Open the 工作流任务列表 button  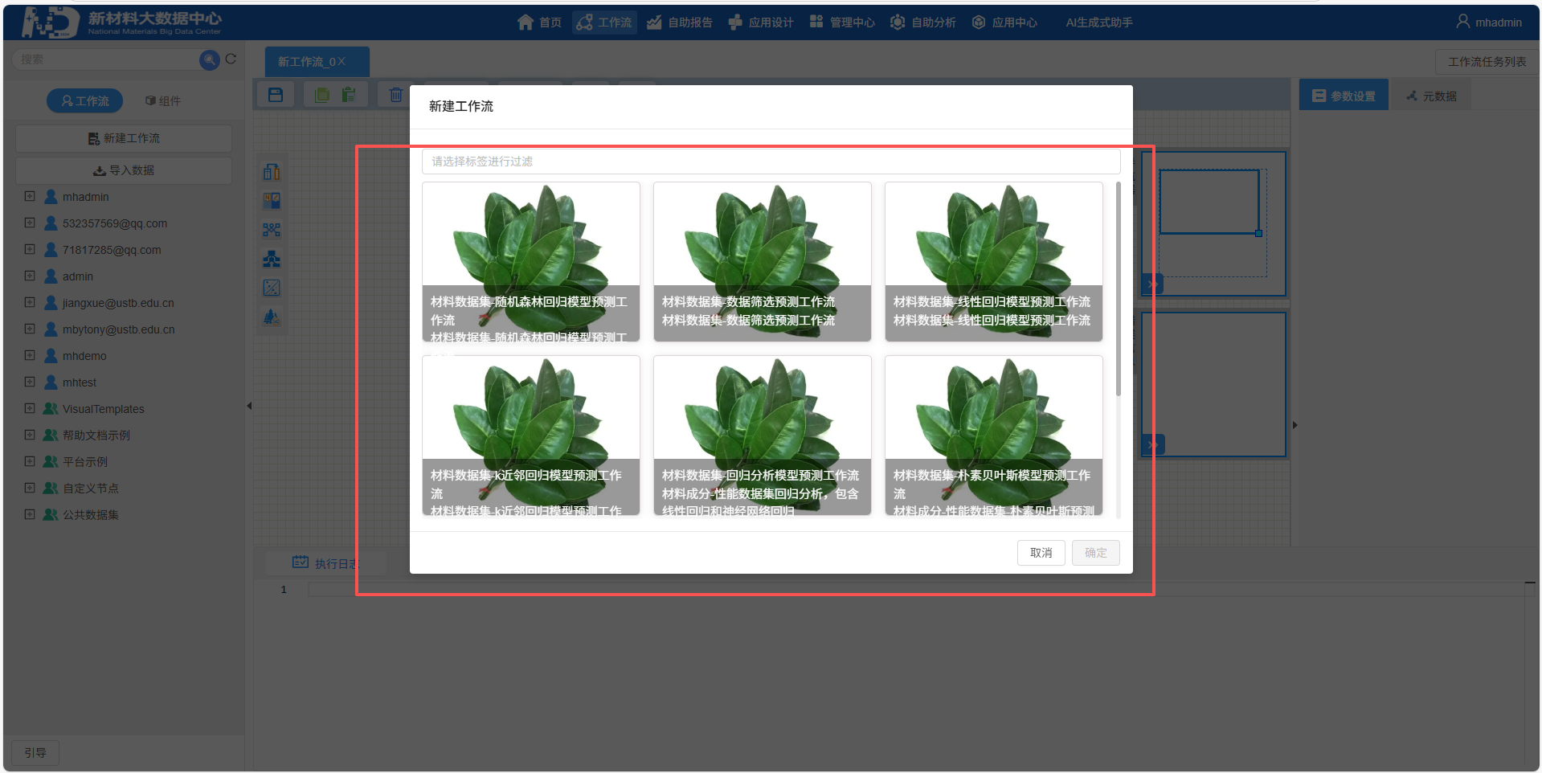point(1487,62)
